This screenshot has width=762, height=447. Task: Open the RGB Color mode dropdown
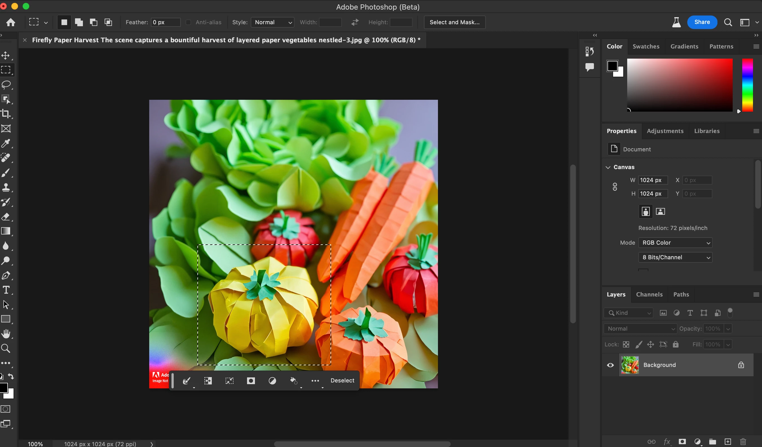tap(675, 243)
